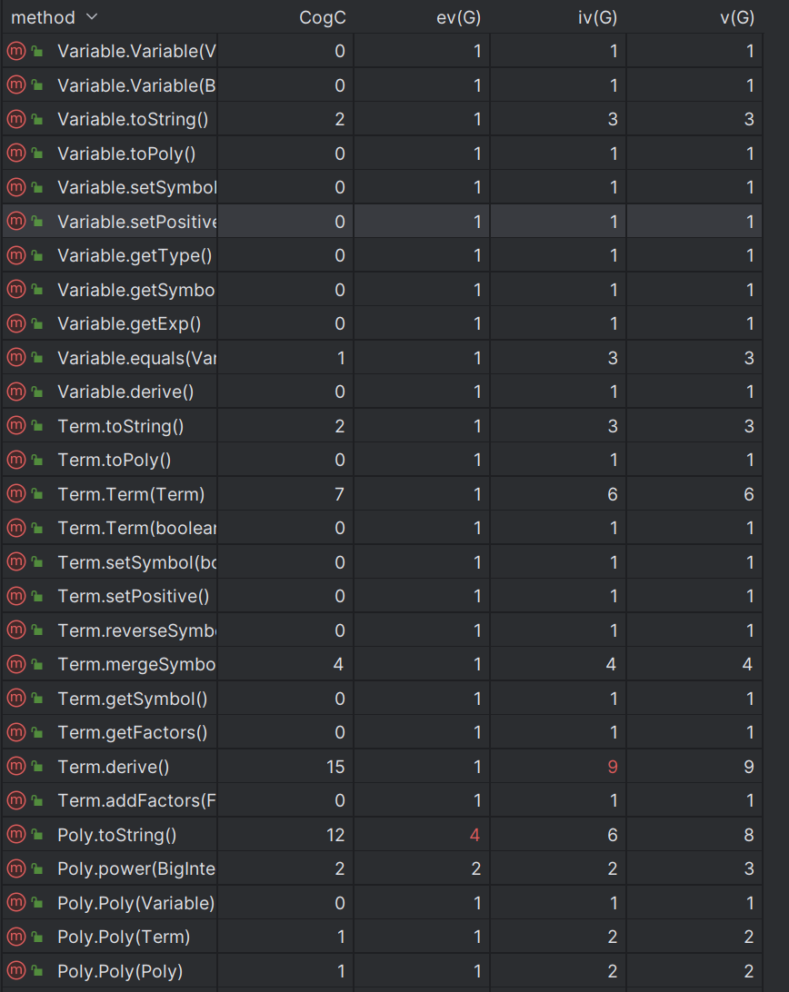Click the method icon beside Term.derive()

15,766
